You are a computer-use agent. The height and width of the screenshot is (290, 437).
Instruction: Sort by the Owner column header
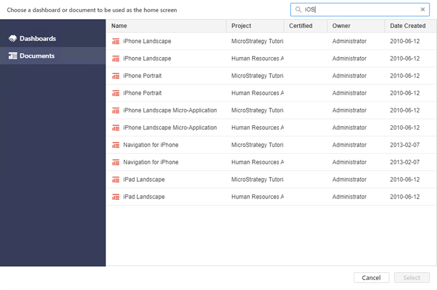click(341, 26)
